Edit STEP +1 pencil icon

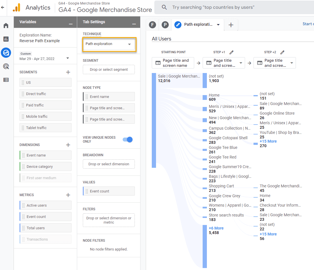pyautogui.click(x=231, y=52)
